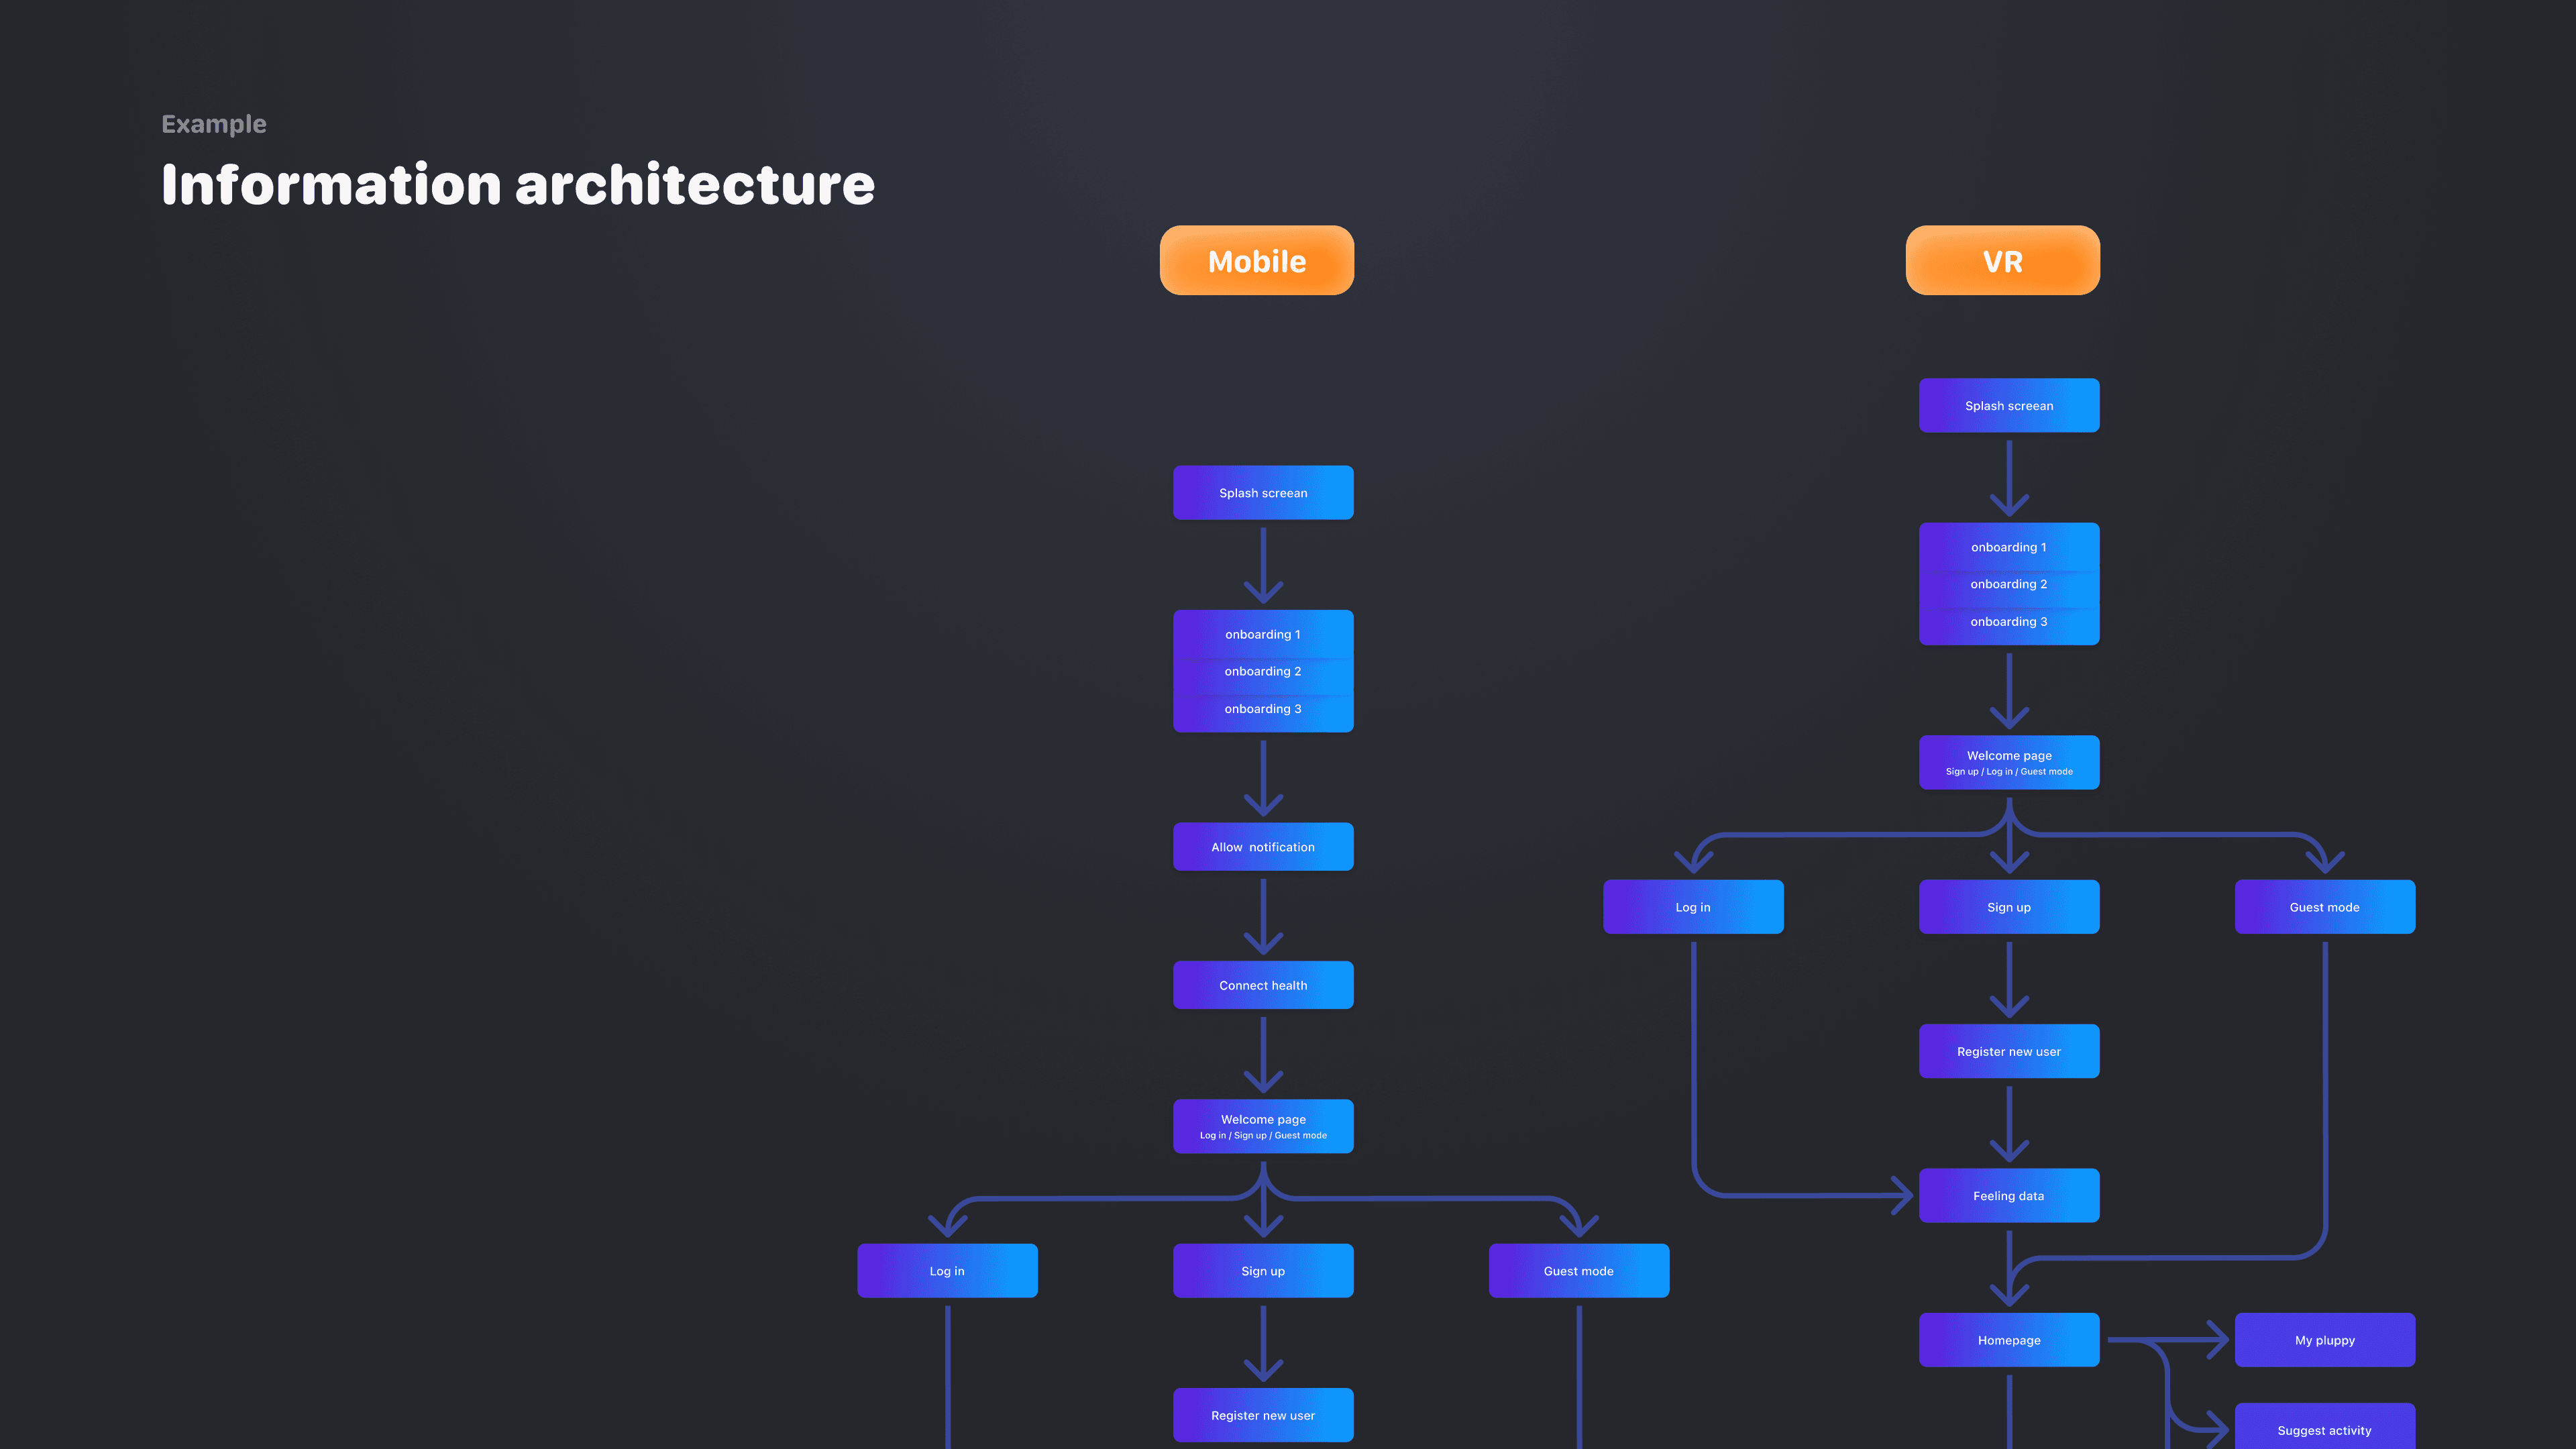
Task: Click the VR Sign up node
Action: [2008, 907]
